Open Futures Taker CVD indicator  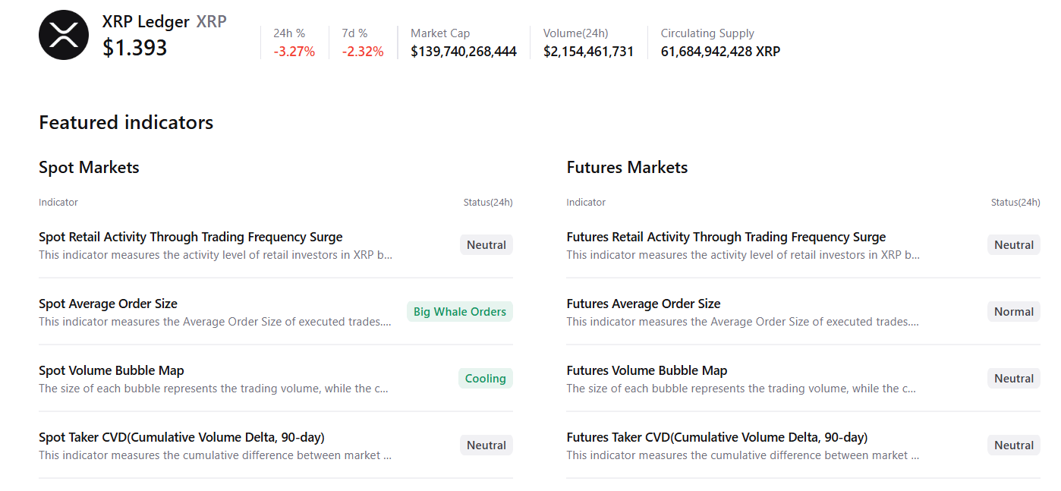coord(716,437)
